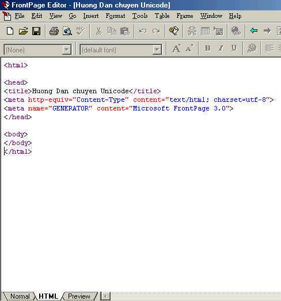Viewport: 281px width, 301px height.
Task: Open a file with the folder icon
Action: (23, 31)
